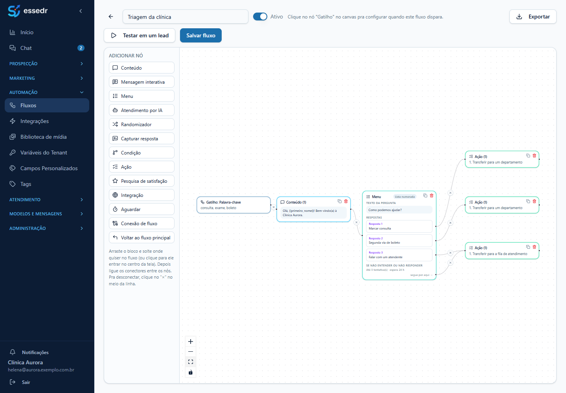Zoom in on the flow canvas
566x393 pixels.
pos(191,342)
